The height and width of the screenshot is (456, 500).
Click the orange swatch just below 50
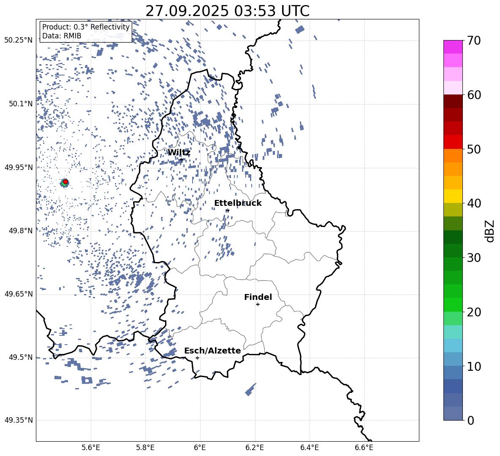pos(453,155)
